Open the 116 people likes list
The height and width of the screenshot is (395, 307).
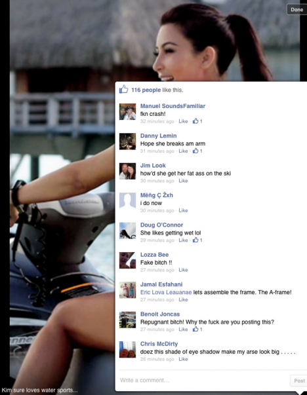(146, 90)
